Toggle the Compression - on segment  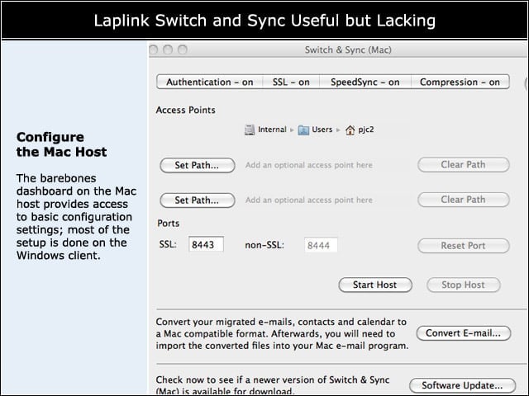coord(460,82)
